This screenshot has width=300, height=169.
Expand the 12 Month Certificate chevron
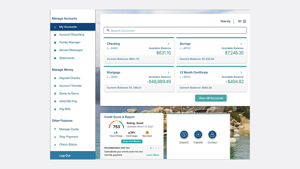point(241,72)
